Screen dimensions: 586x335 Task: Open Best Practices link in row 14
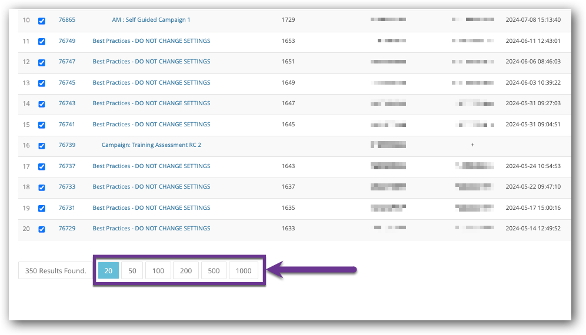tap(151, 103)
